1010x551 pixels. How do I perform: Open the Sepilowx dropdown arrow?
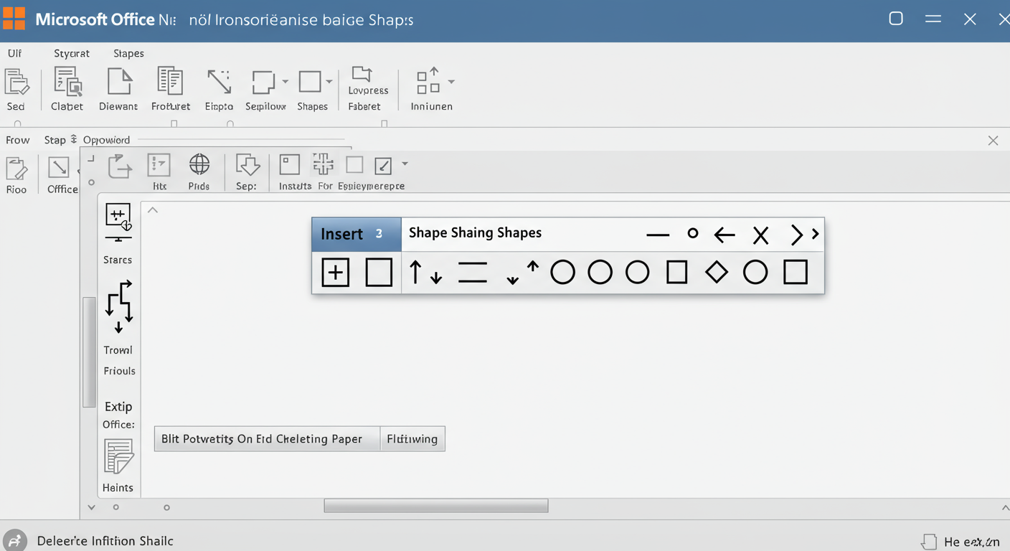click(285, 82)
